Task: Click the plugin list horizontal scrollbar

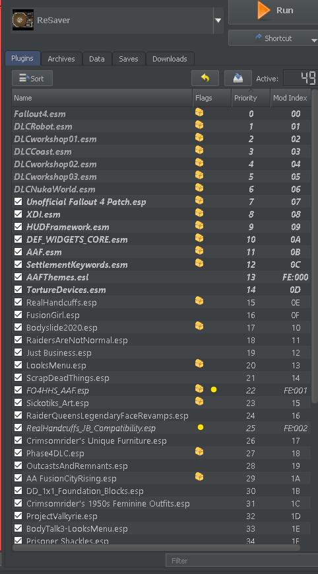Action: (x=156, y=548)
